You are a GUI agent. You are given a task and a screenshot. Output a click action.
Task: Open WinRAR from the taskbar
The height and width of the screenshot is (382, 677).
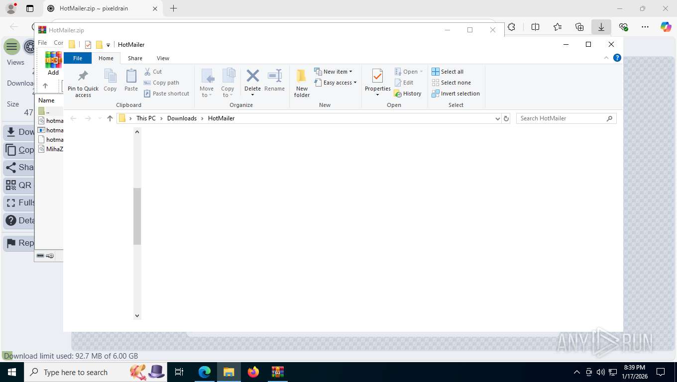pos(278,372)
